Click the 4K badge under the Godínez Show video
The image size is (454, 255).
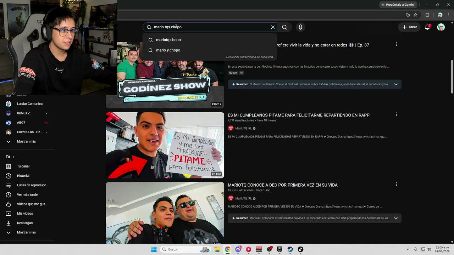242,73
